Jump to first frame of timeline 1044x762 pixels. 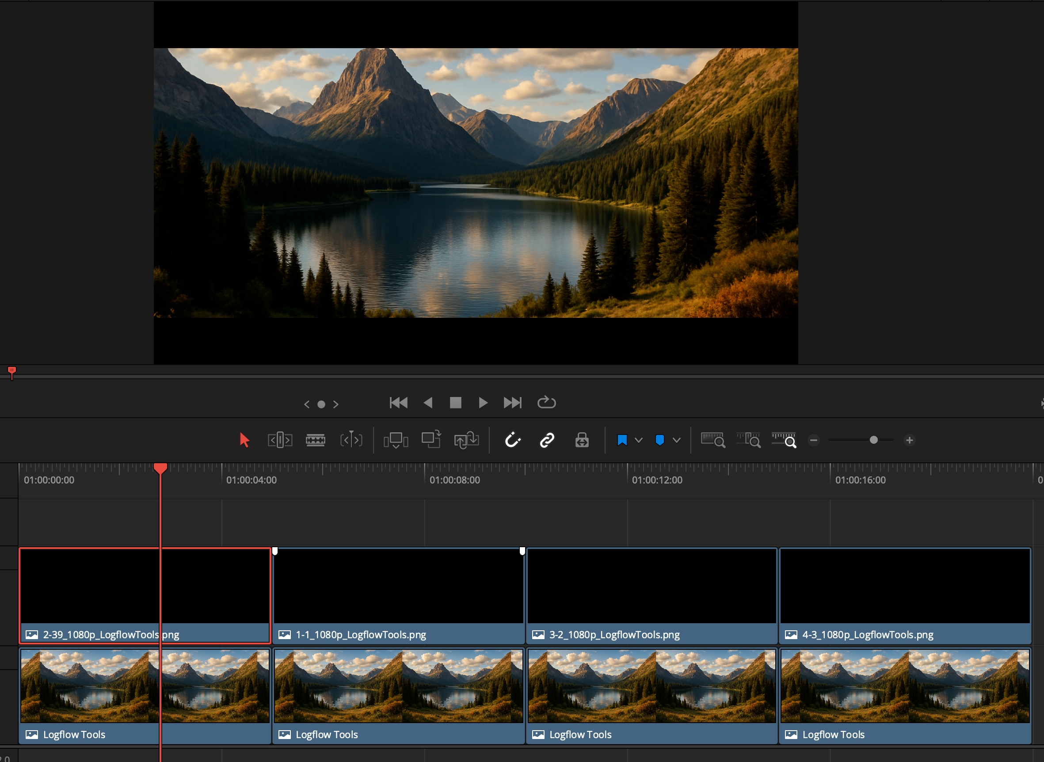[x=398, y=403]
